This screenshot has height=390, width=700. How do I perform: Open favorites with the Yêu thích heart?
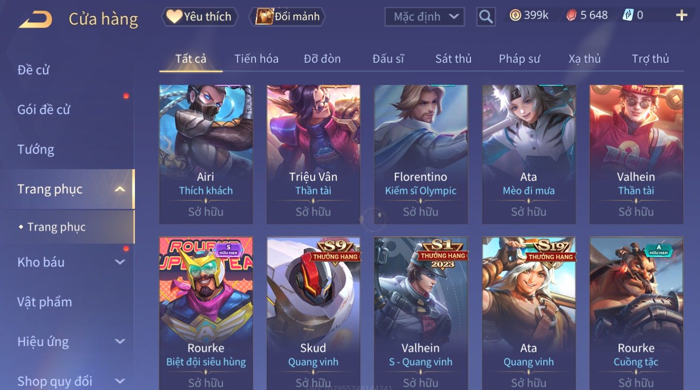tap(199, 17)
